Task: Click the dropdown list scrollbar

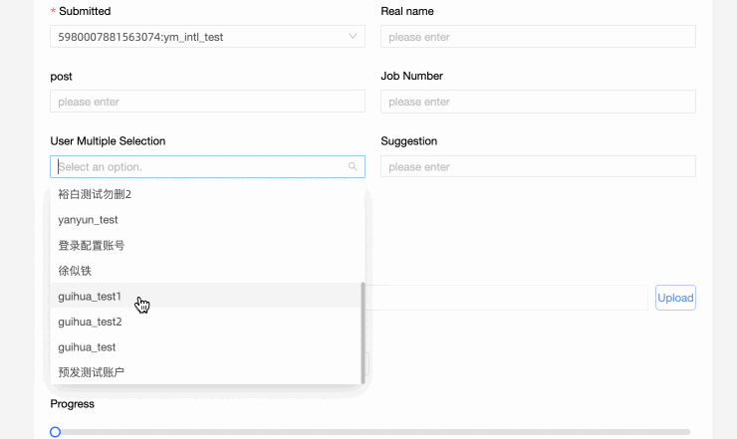Action: pos(363,333)
